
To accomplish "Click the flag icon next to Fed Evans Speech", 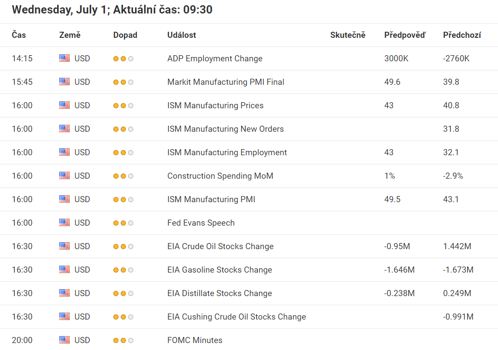I will point(64,223).
